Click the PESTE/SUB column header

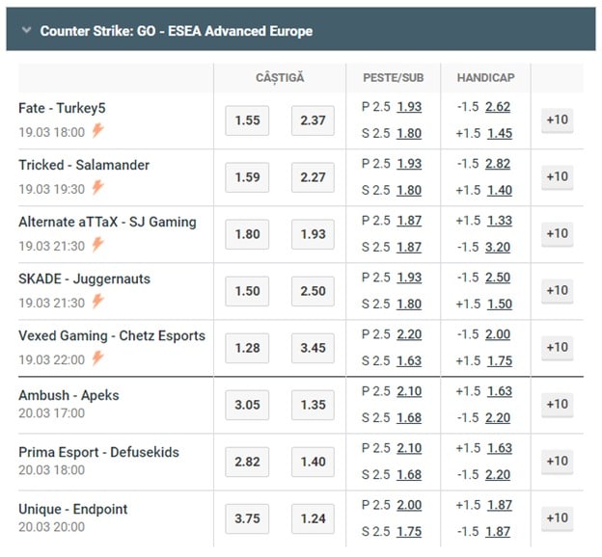tap(393, 77)
